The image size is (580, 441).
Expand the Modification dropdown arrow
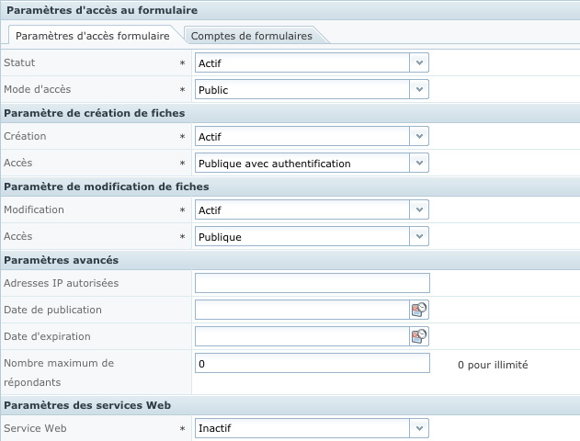coord(419,209)
